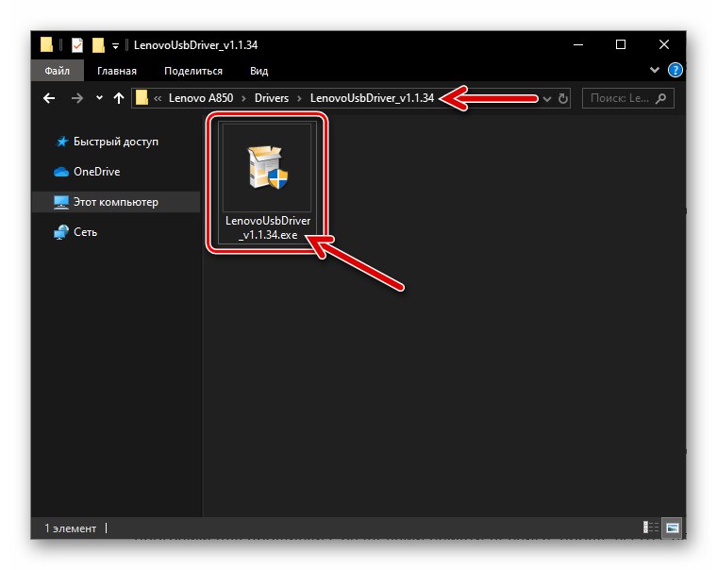Select Этот компьютер in the navigation pane
Viewport: 717px width, 570px height.
click(x=116, y=202)
